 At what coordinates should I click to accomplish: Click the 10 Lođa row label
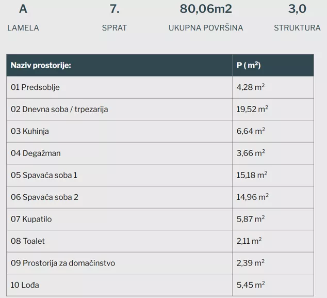click(x=25, y=285)
